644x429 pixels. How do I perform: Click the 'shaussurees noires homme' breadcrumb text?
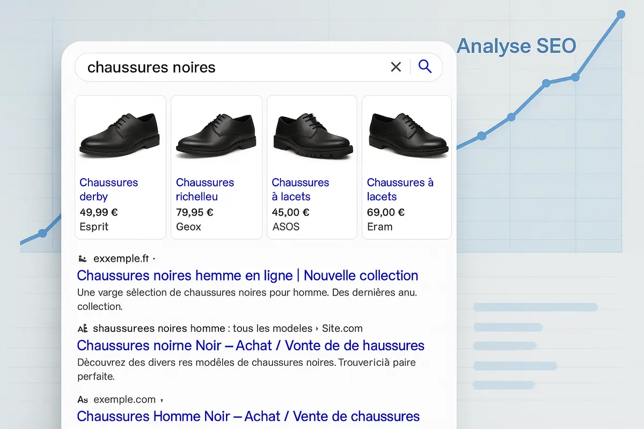click(202, 328)
